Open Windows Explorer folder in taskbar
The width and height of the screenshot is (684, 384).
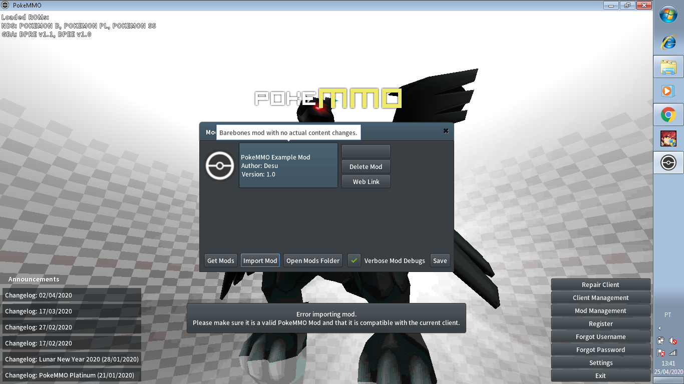coord(668,66)
